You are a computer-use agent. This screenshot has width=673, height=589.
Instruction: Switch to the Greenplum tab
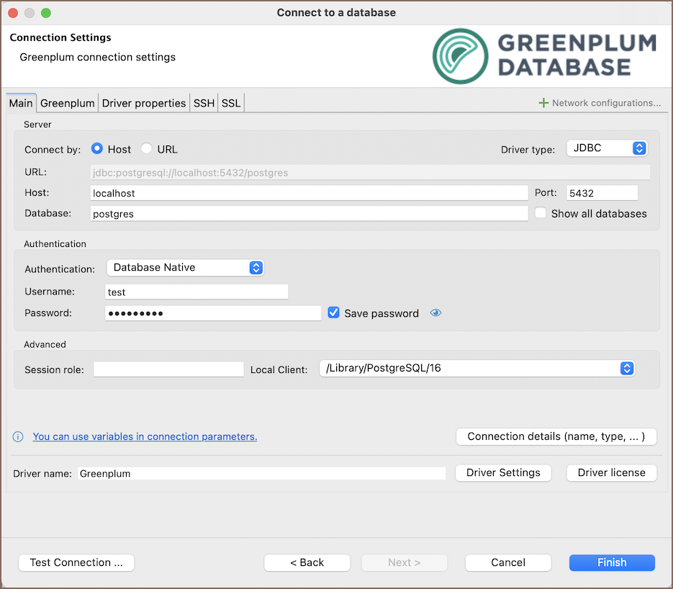point(67,103)
